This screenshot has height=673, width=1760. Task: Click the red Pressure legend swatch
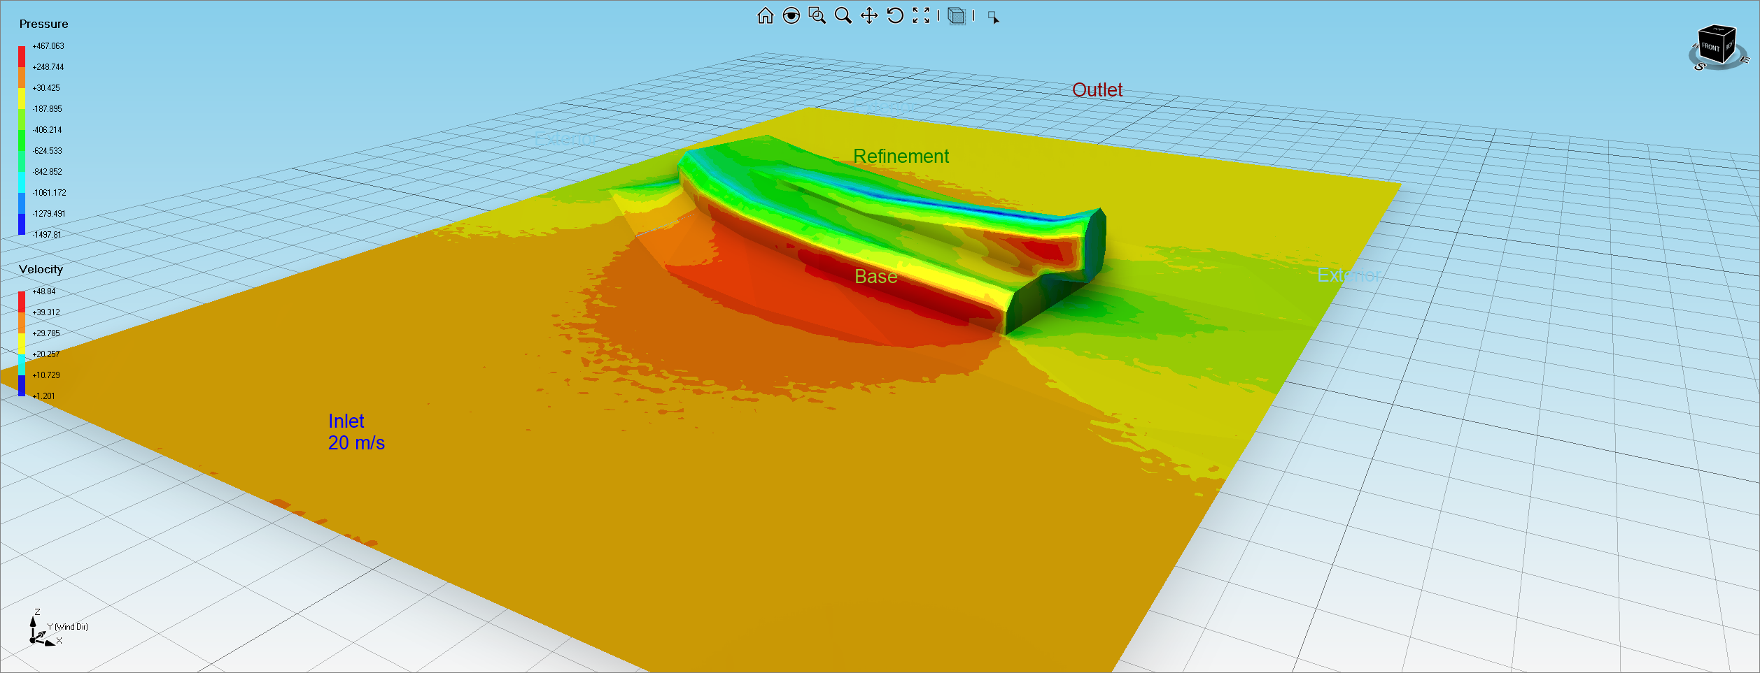[22, 56]
